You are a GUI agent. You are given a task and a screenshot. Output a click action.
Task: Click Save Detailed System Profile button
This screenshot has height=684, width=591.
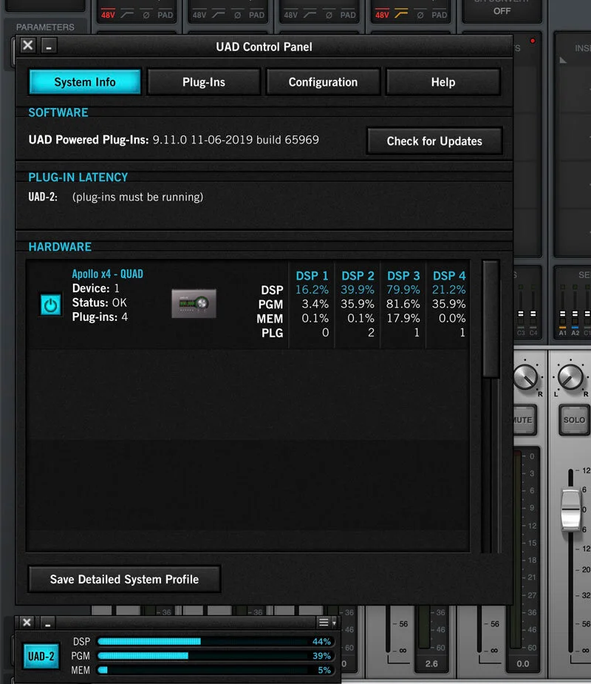pyautogui.click(x=124, y=579)
